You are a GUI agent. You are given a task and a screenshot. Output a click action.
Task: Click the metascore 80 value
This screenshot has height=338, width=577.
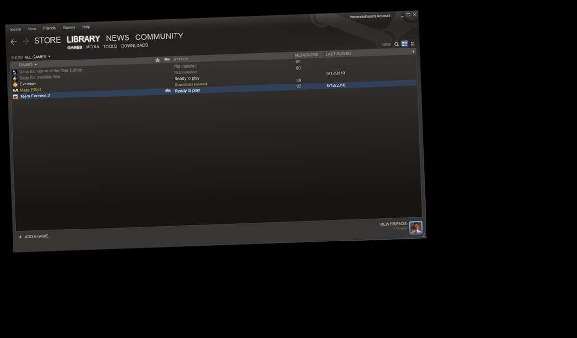tap(298, 68)
